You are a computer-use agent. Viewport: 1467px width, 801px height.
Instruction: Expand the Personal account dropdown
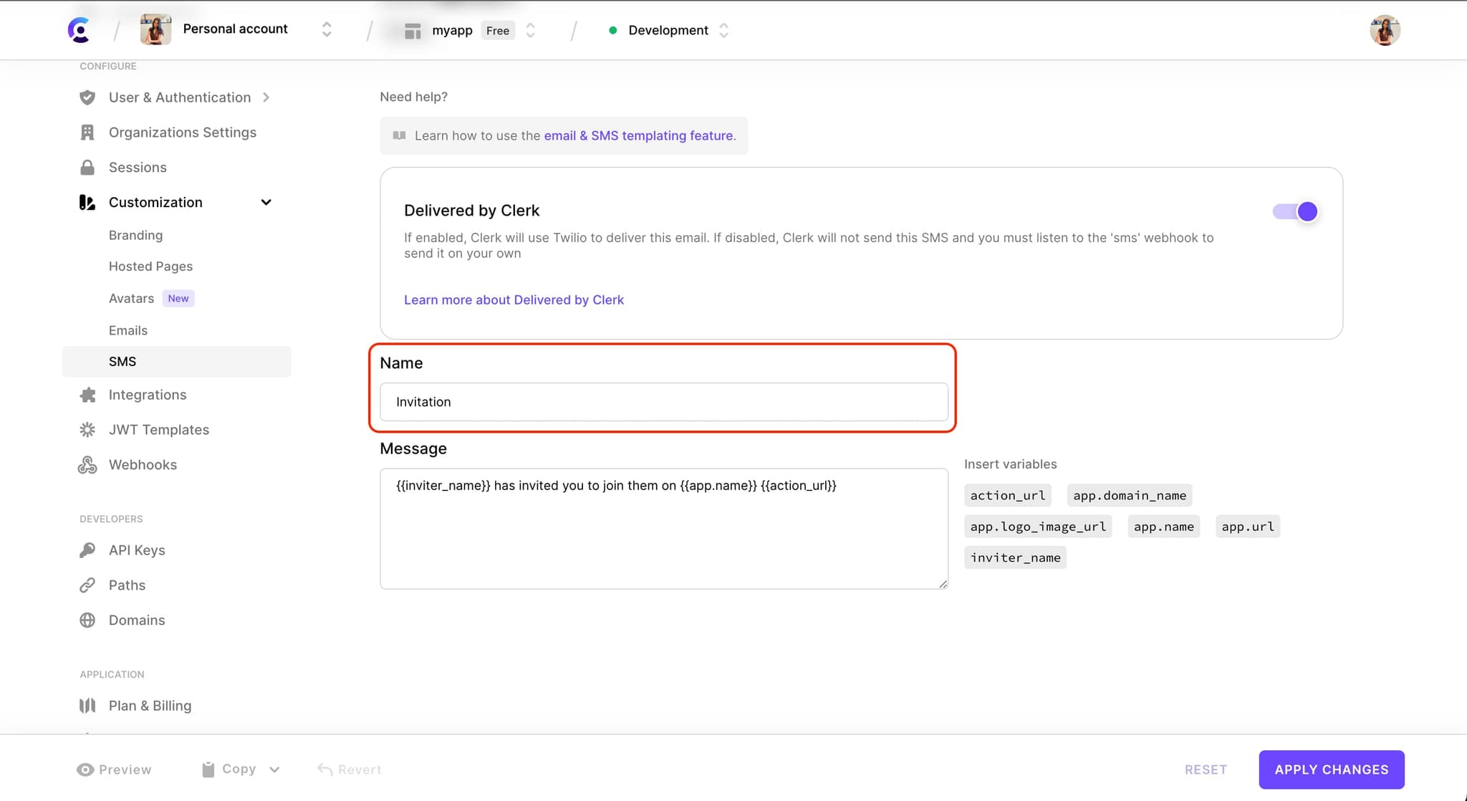point(324,29)
